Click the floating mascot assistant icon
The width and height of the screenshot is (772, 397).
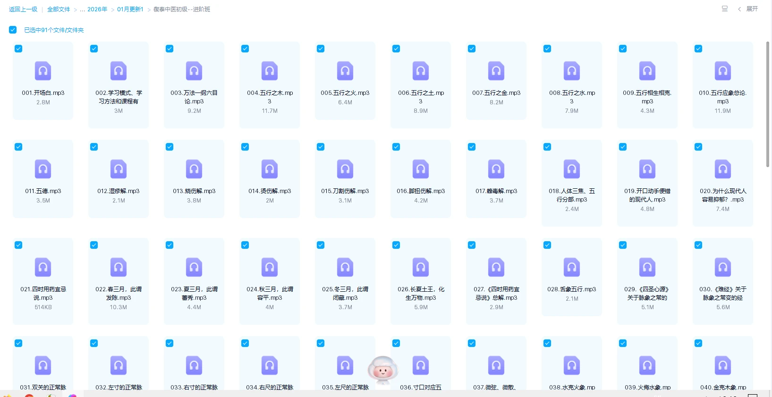click(x=383, y=370)
